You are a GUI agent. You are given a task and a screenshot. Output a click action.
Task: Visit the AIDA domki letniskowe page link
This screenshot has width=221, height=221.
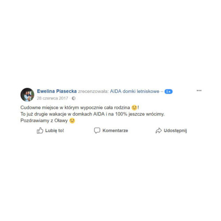135,91
